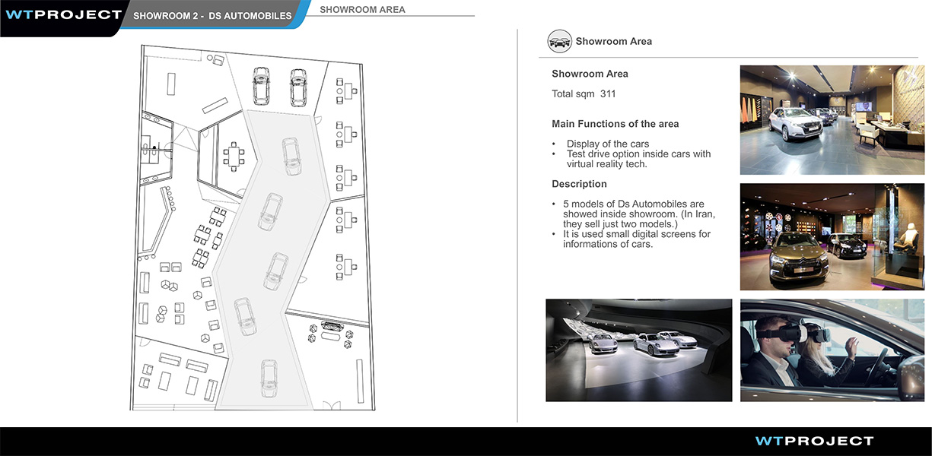Click the 'Main Functions of the area' heading
This screenshot has width=932, height=456.
click(616, 124)
